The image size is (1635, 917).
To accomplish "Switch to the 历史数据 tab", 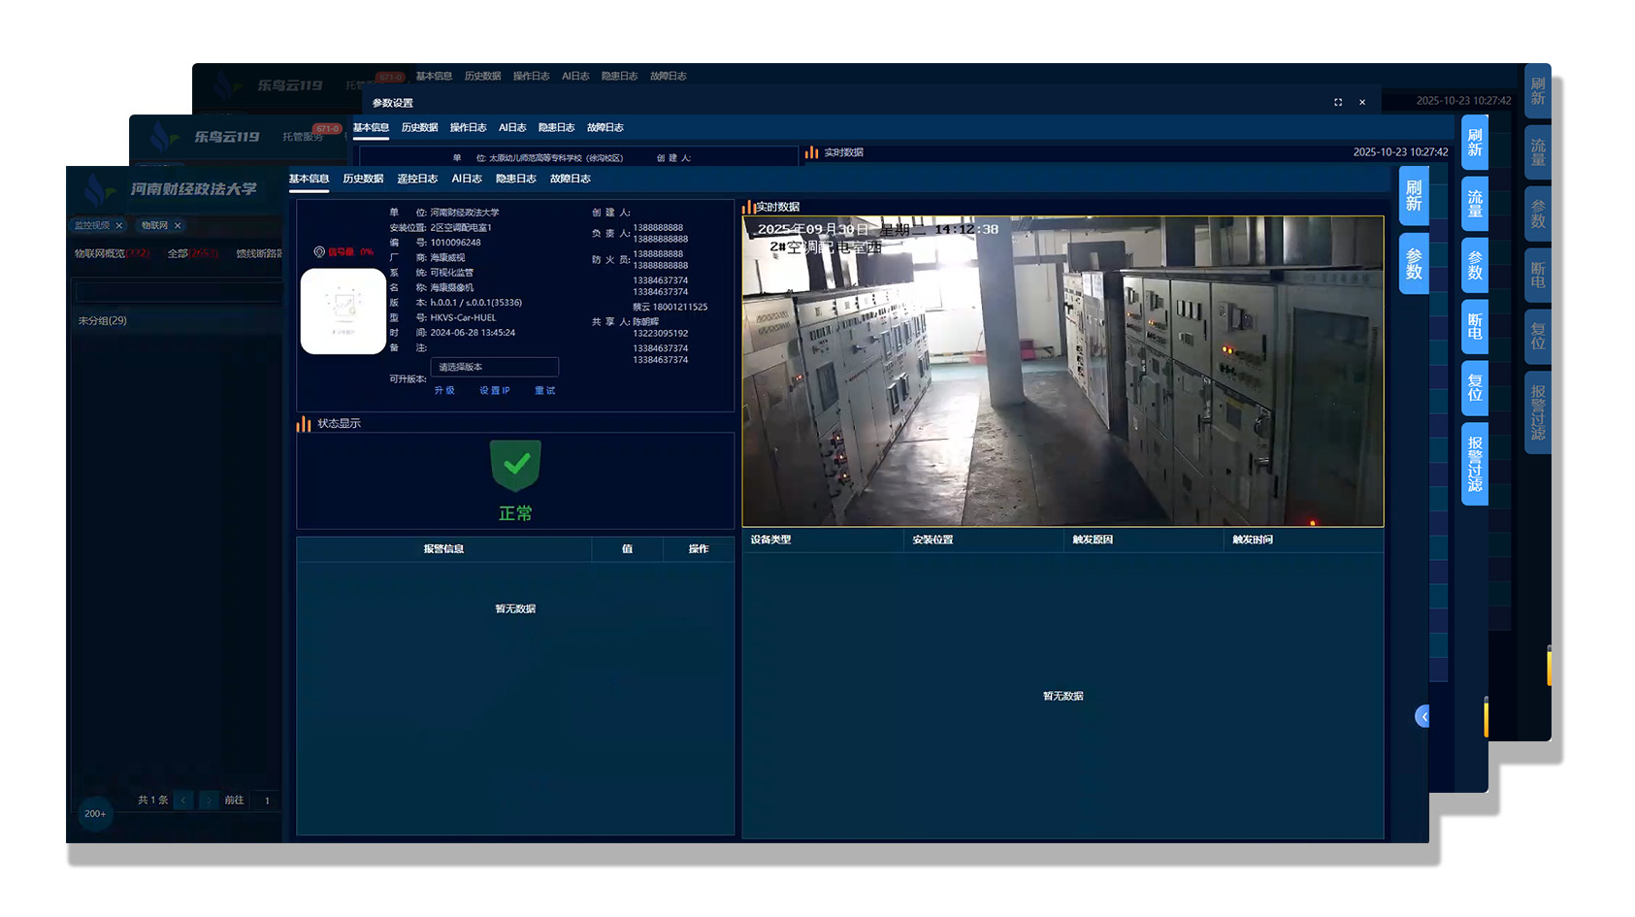I will [x=363, y=179].
